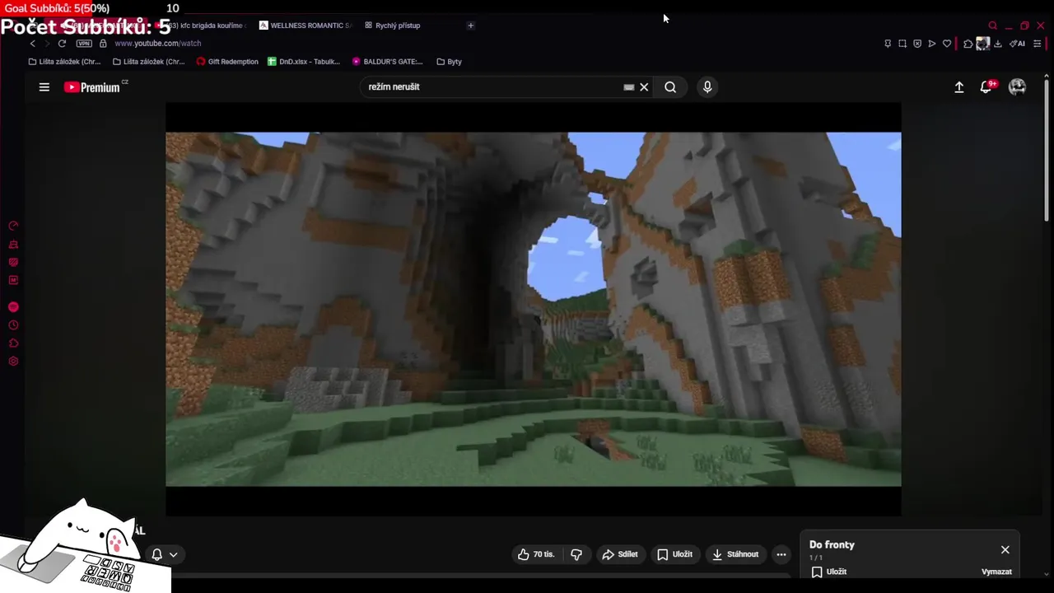Save the queue with Uložit in the queue panel
1054x593 pixels.
(x=828, y=572)
